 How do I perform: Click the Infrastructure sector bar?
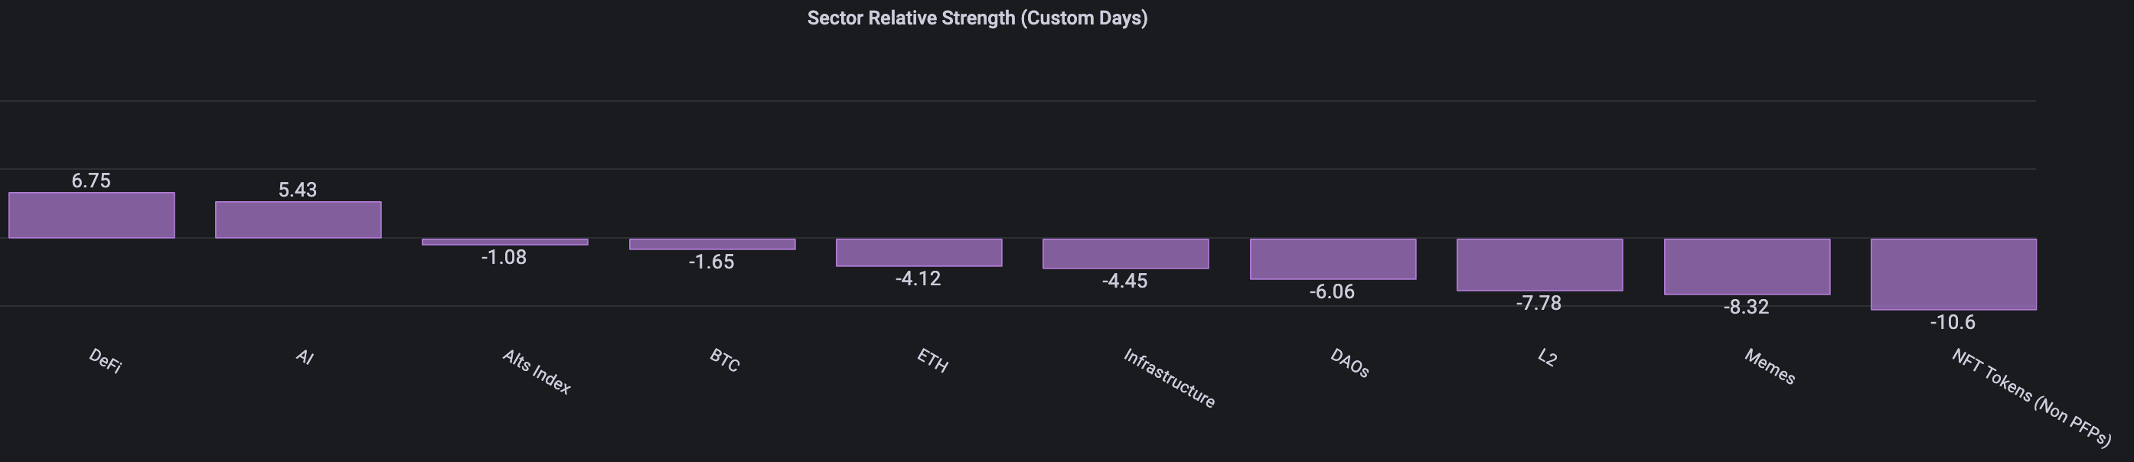1125,253
